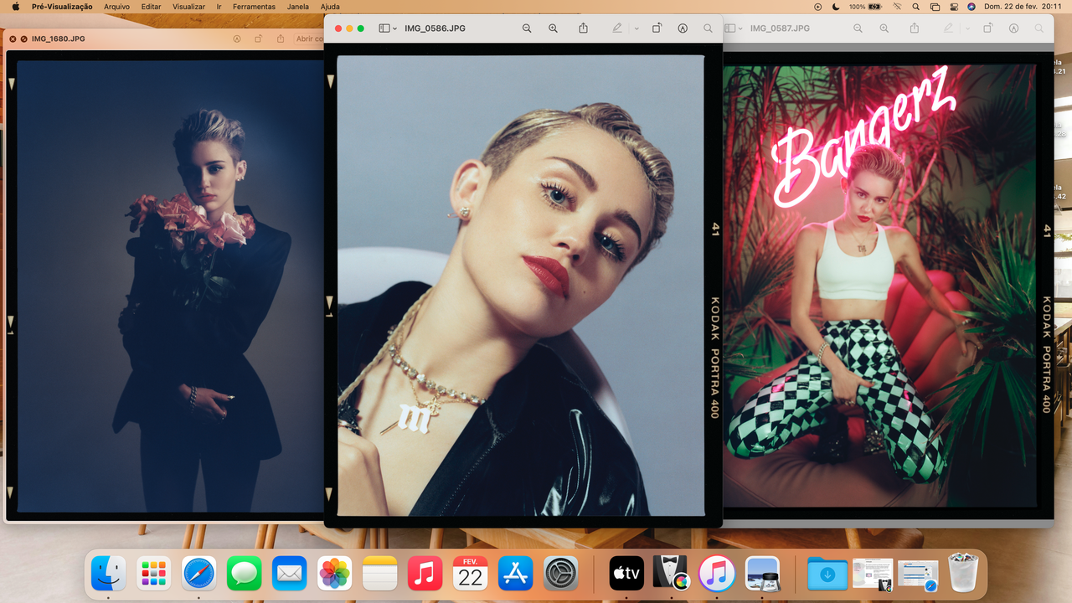Image resolution: width=1072 pixels, height=603 pixels.
Task: Zoom in on the IMG_0586.JPG image
Action: point(553,28)
